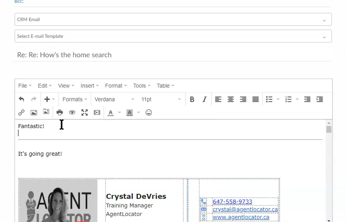This screenshot has height=222, width=346.
Task: Toggle italic formatting
Action: pyautogui.click(x=204, y=99)
